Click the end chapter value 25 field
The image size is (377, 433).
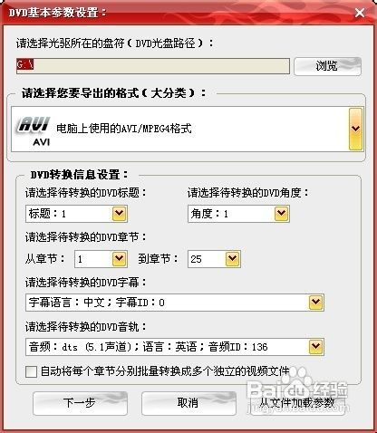point(207,259)
